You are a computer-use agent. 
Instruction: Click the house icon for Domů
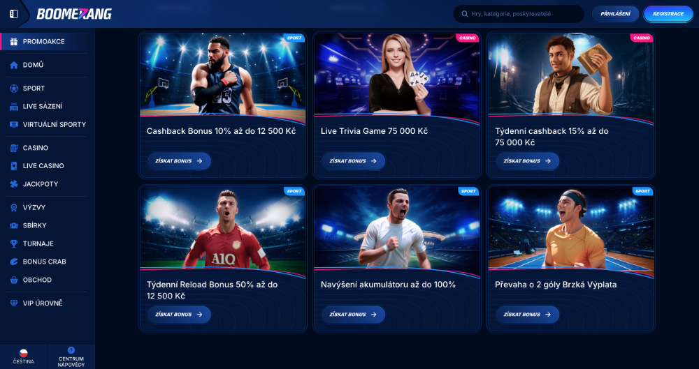(x=14, y=65)
